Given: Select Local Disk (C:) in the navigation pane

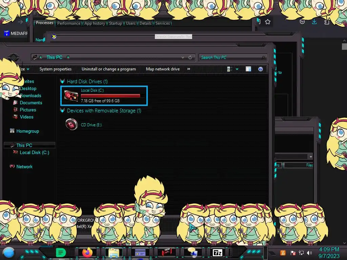Looking at the screenshot, I should click(34, 152).
